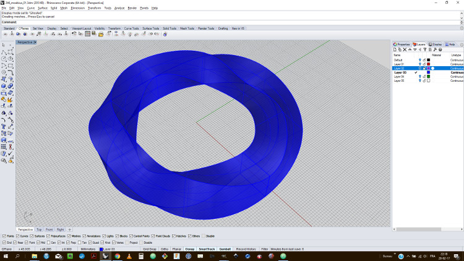Click the New Sublayer icon in Layers panel
Viewport: 464px width, 261px height.
coord(400,49)
